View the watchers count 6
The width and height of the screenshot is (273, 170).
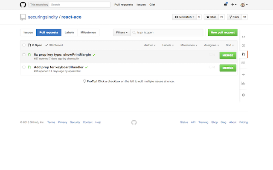click(x=199, y=17)
